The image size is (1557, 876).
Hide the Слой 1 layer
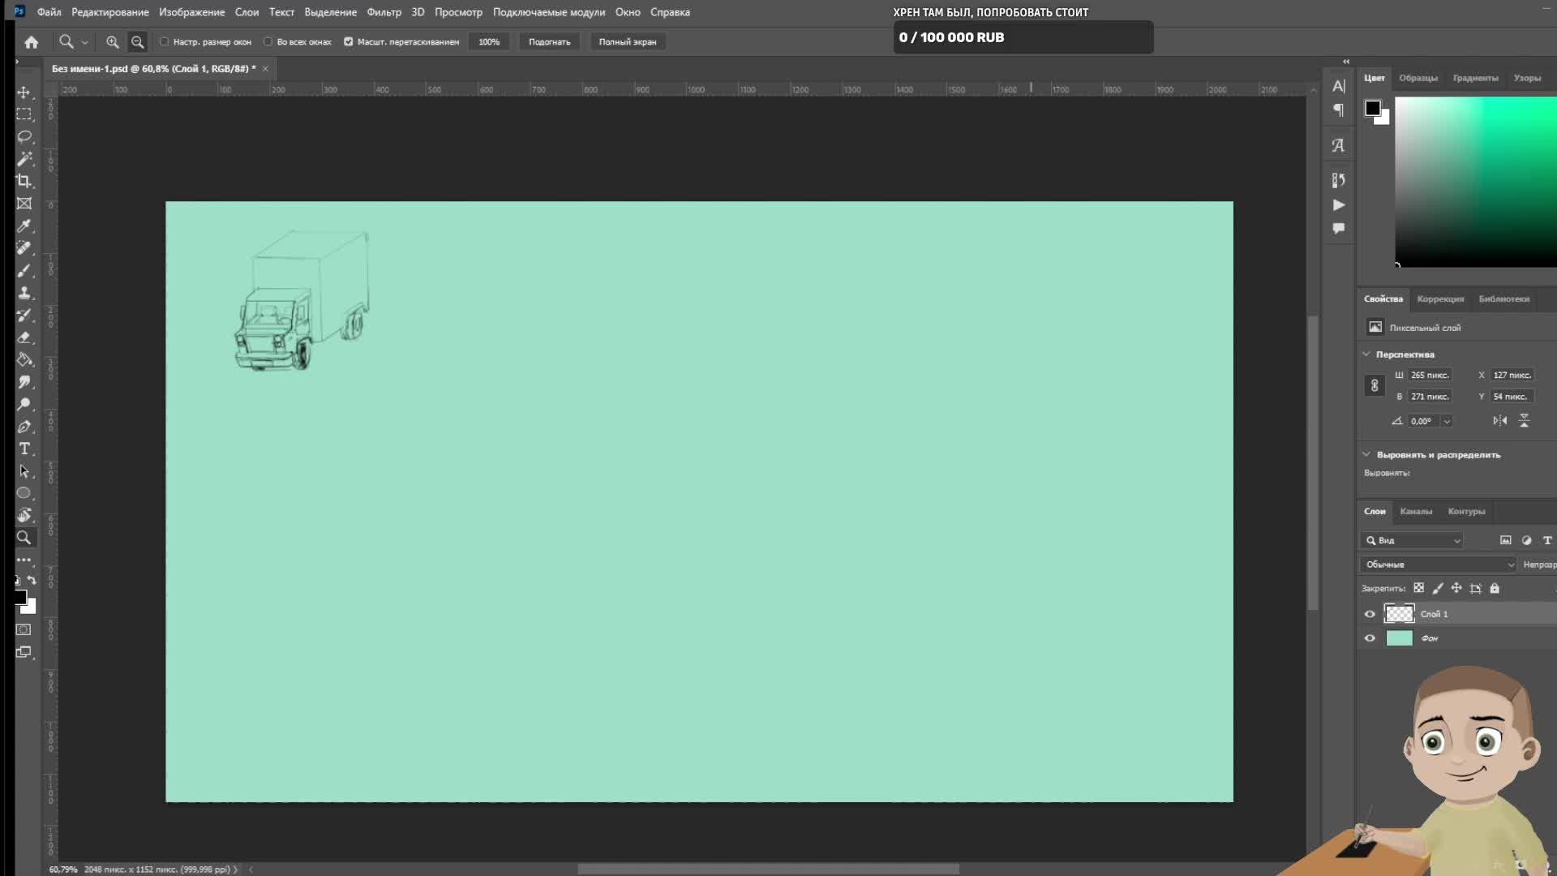pos(1370,614)
